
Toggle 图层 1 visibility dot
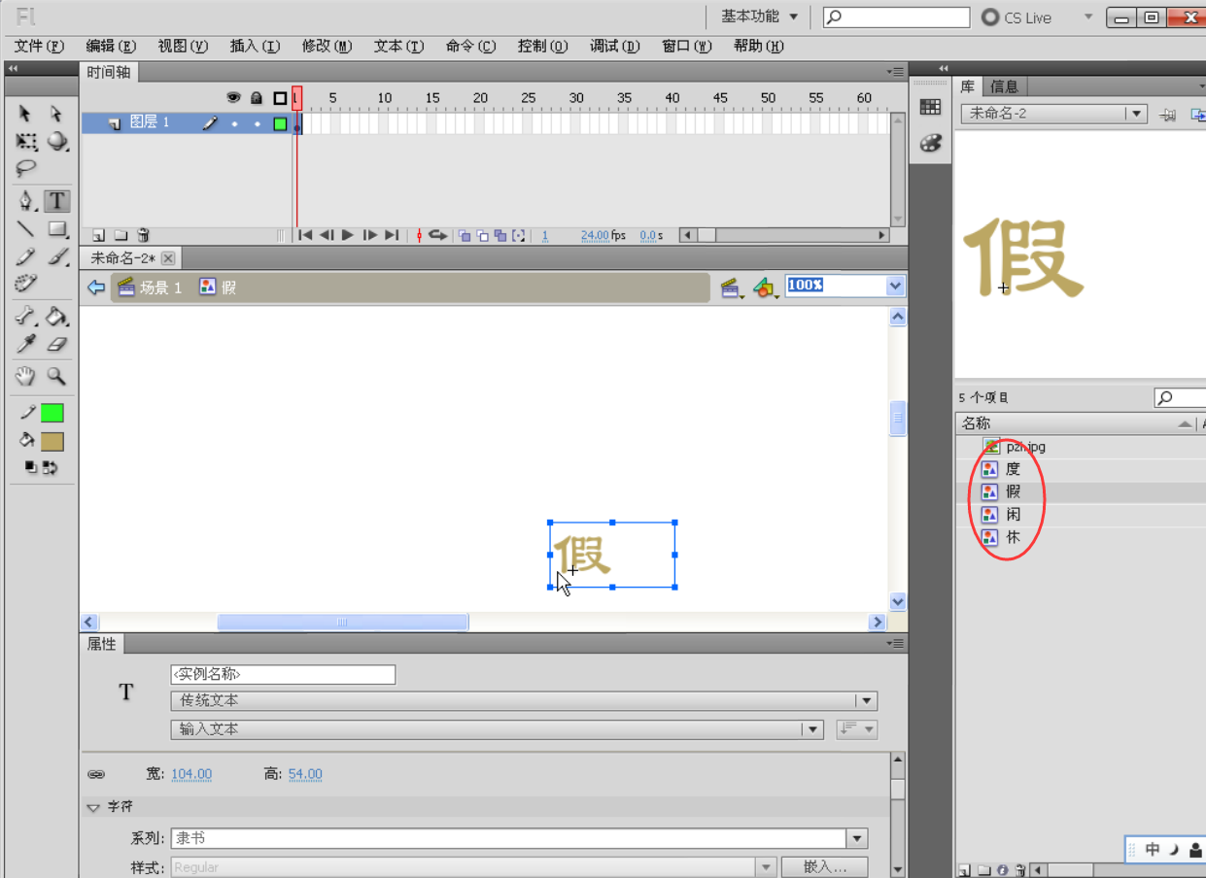[x=234, y=123]
